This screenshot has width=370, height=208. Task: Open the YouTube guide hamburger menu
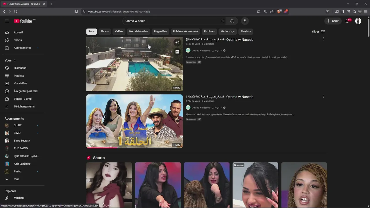pos(7,21)
